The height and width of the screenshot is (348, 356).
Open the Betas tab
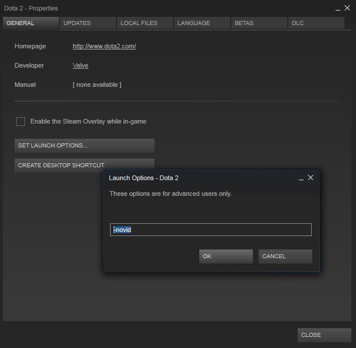[x=259, y=23]
